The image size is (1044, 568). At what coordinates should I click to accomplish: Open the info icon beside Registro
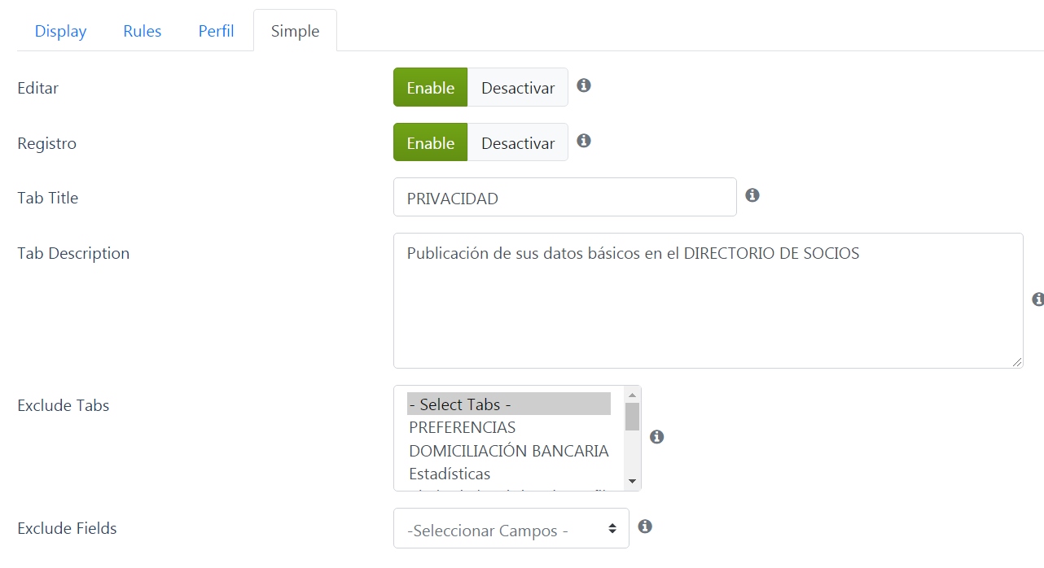(583, 141)
